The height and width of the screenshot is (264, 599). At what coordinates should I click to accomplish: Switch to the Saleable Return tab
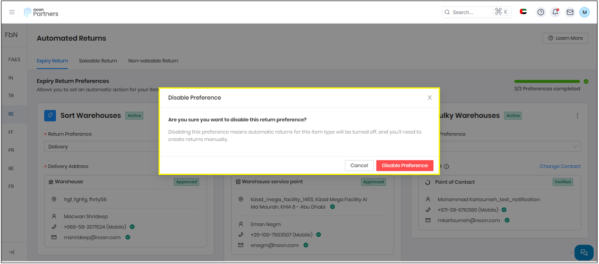98,61
